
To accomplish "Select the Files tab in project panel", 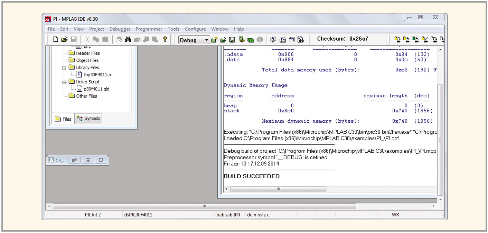I will coord(63,119).
